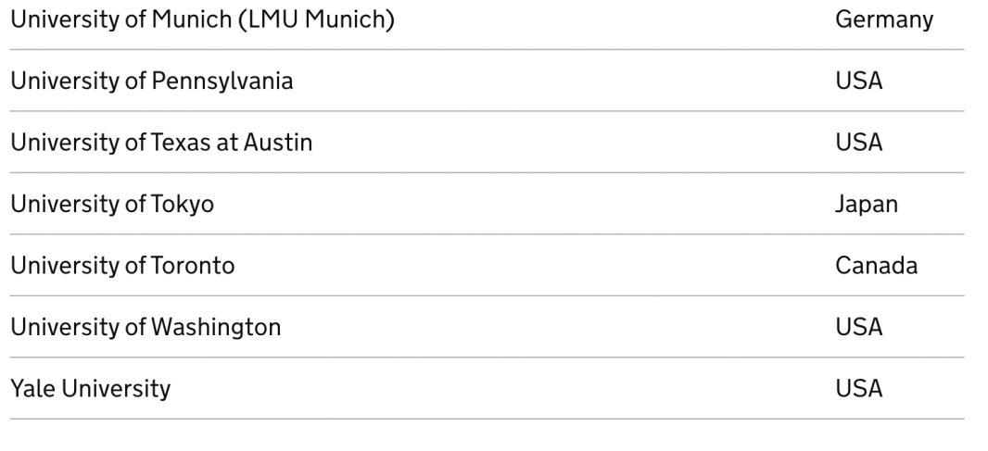988x451 pixels.
Task: Click the word Yale in the last row
Action: click(32, 389)
